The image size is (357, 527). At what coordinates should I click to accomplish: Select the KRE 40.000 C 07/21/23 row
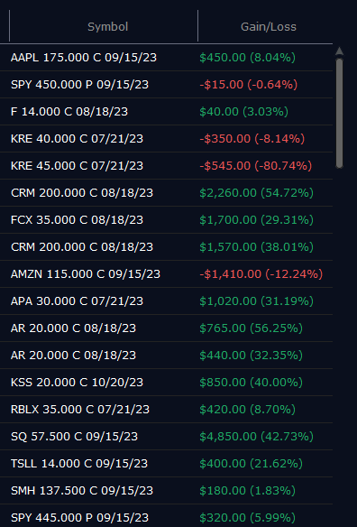click(166, 138)
